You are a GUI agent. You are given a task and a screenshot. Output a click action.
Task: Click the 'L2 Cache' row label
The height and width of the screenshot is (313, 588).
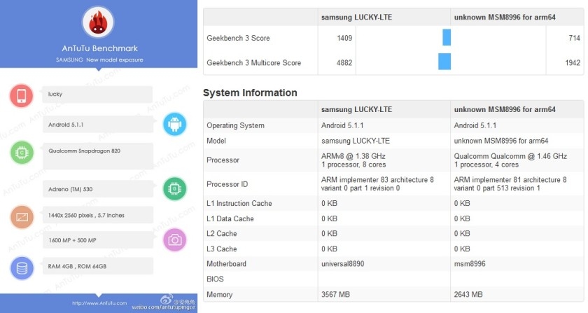pyautogui.click(x=222, y=233)
